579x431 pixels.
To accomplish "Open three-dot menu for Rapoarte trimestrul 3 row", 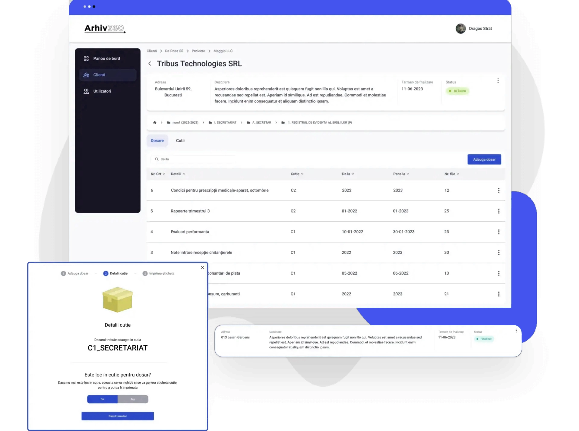I will pyautogui.click(x=498, y=211).
